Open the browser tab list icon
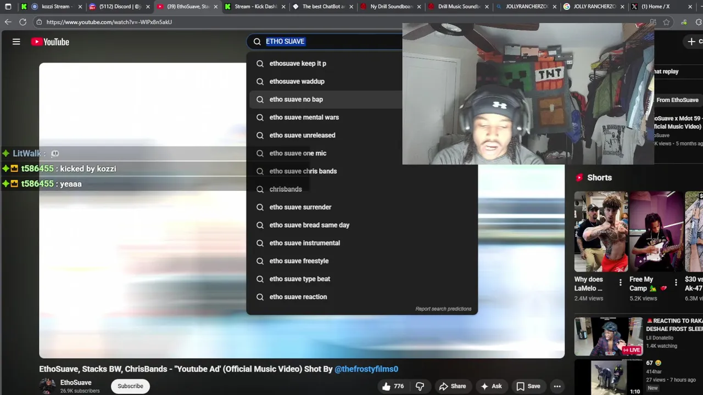The width and height of the screenshot is (703, 395). click(8, 7)
